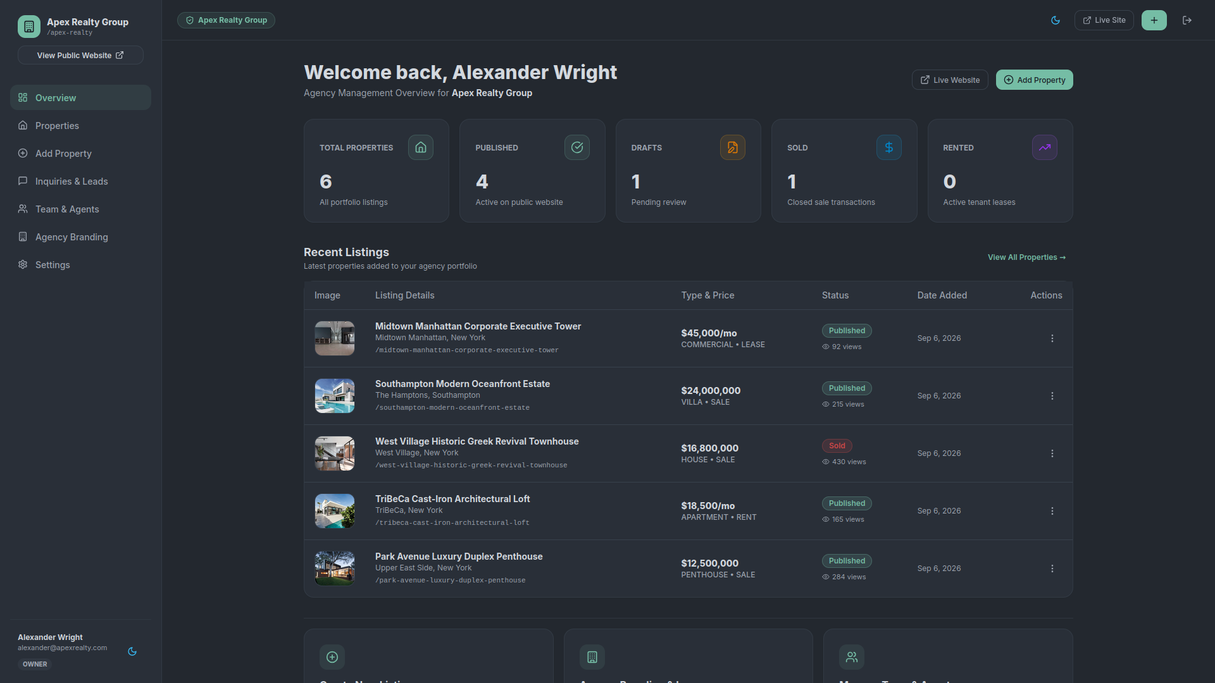Toggle dark mode moon icon in top bar

pos(1056,20)
